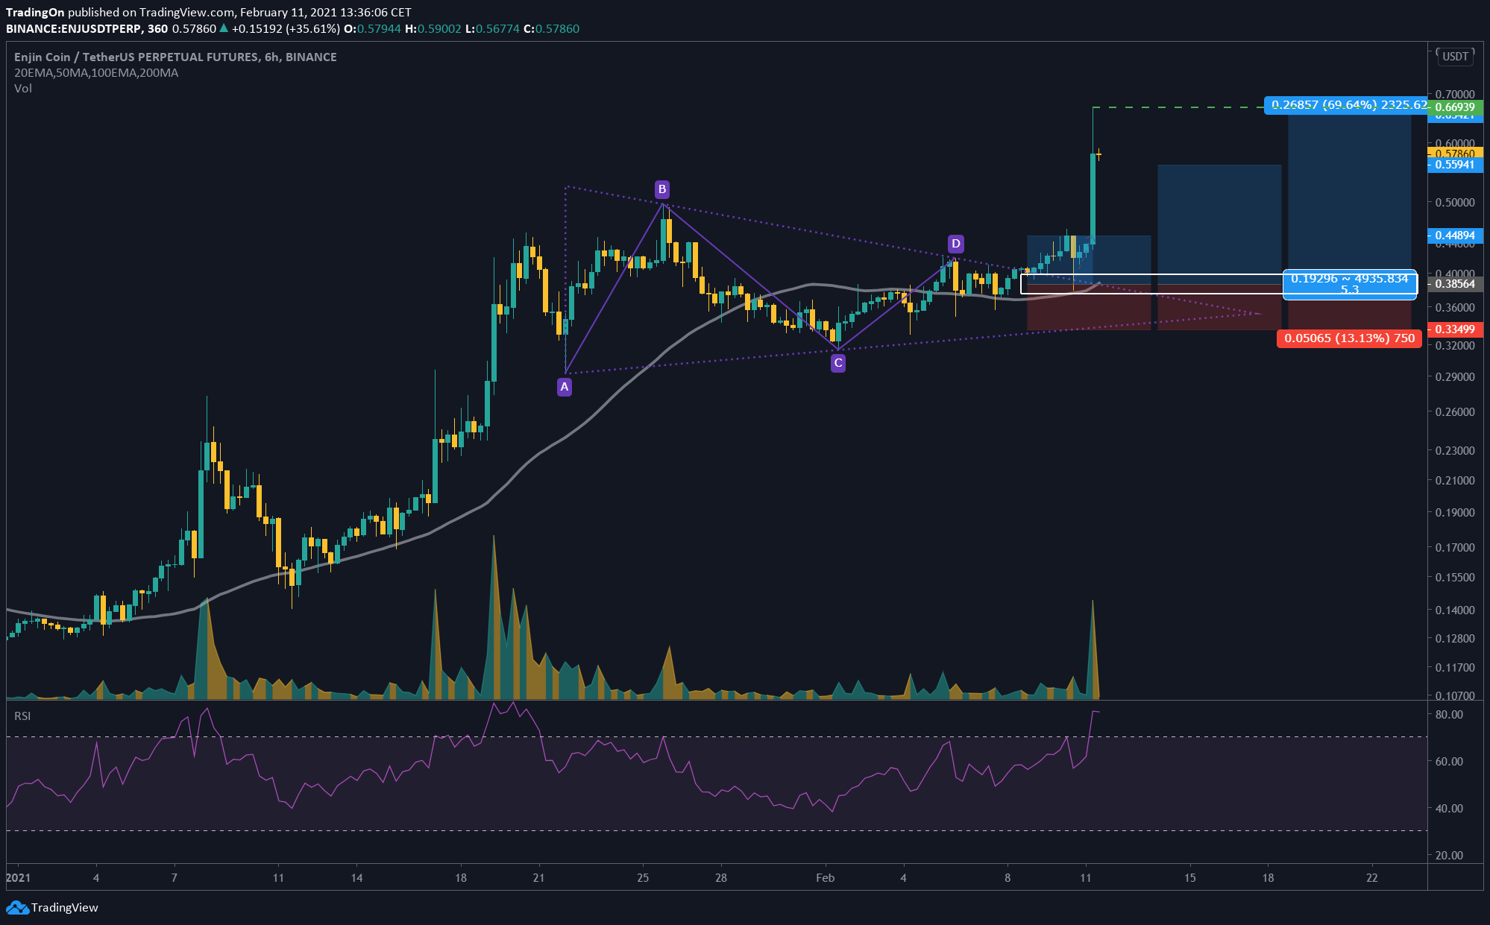Click the green 0.66939 price label

(1455, 107)
